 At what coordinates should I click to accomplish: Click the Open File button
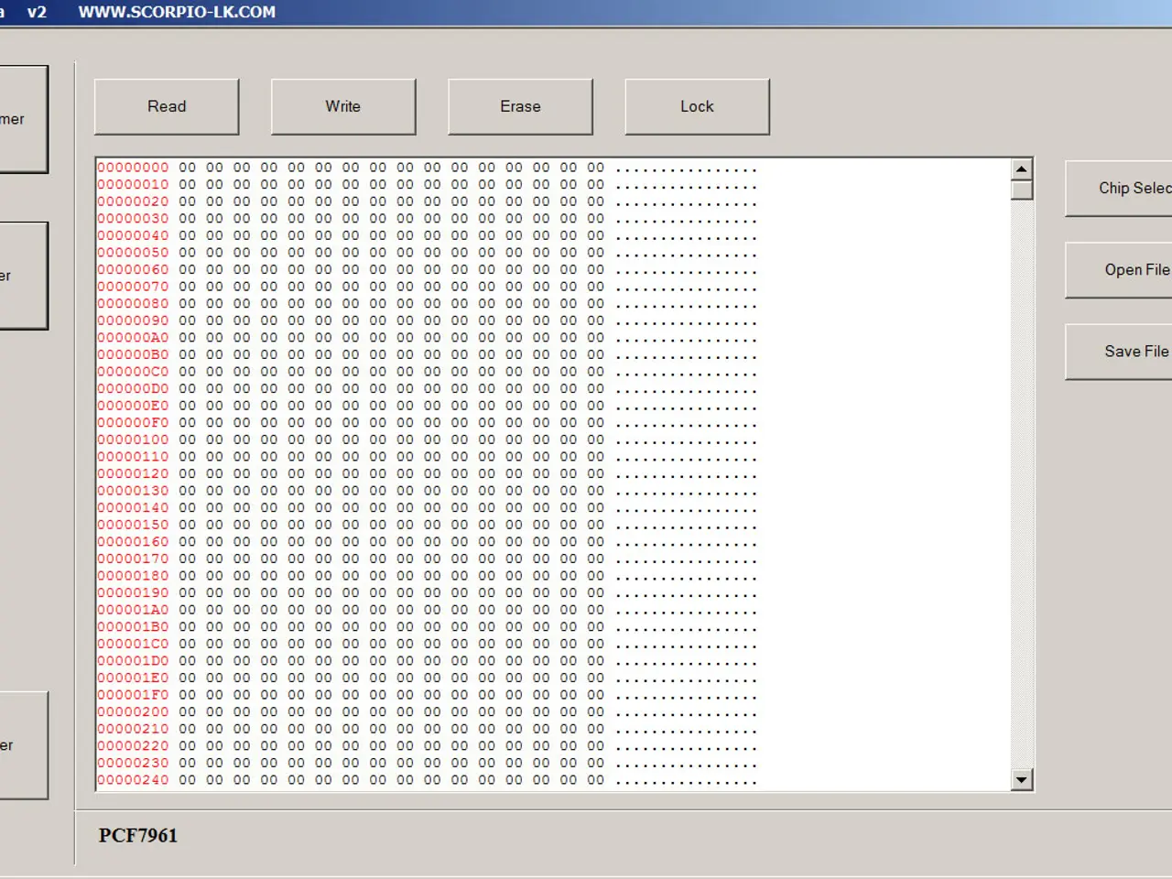click(x=1119, y=270)
